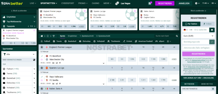This screenshot has width=218, height=94.
Task: Switch to the Empfohlen tab
Action: point(72,36)
